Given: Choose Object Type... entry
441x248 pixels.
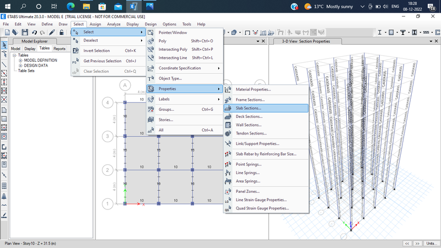Looking at the screenshot, I should coord(185,78).
